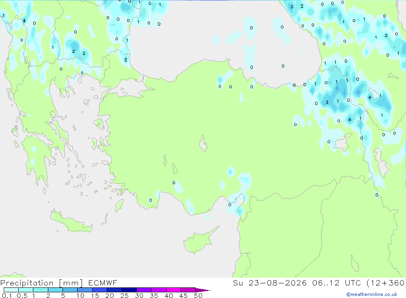Click the '(12+360)' forecast step text
The height and width of the screenshot is (298, 406).
tap(387, 283)
